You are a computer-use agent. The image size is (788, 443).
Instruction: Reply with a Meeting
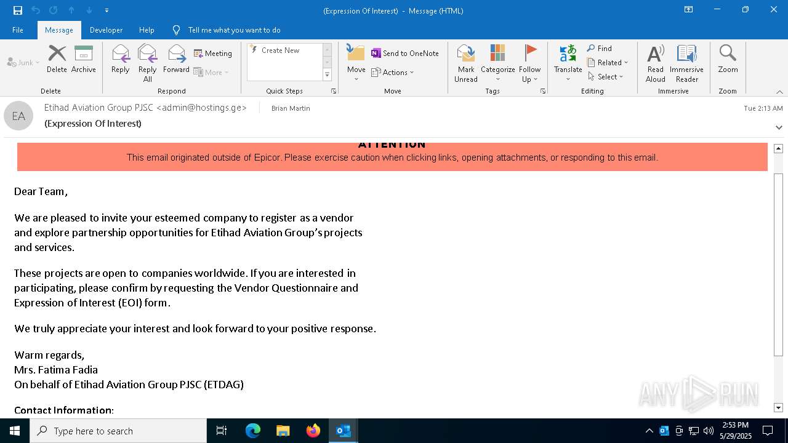(x=213, y=54)
